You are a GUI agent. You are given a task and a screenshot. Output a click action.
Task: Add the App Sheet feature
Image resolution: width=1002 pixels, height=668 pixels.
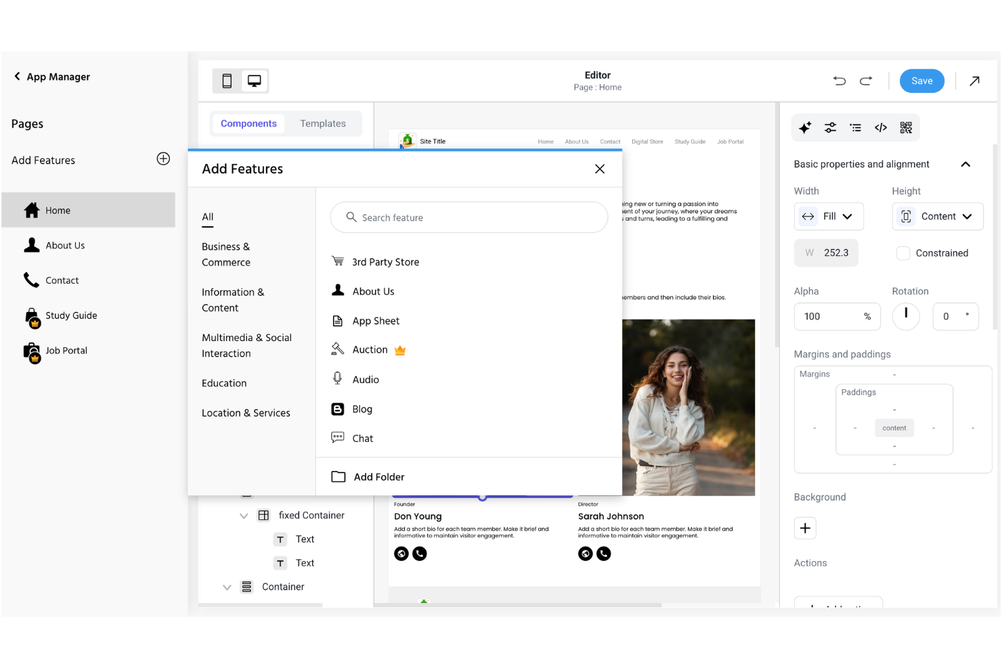[366, 321]
